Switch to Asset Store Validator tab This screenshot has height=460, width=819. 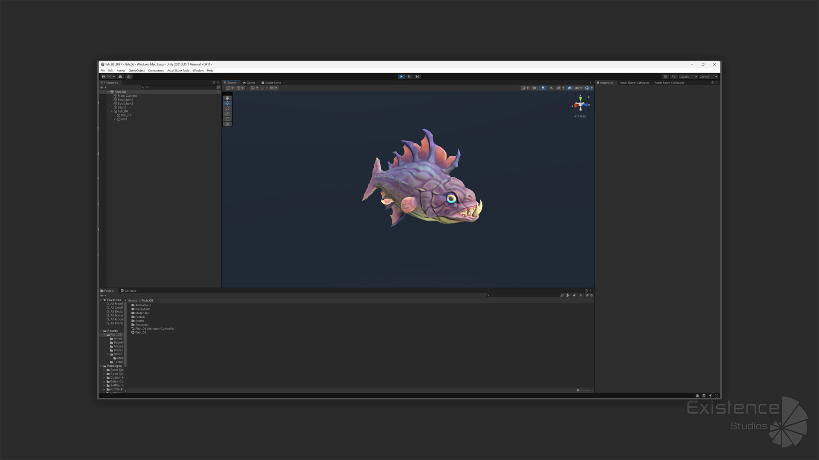tap(634, 83)
